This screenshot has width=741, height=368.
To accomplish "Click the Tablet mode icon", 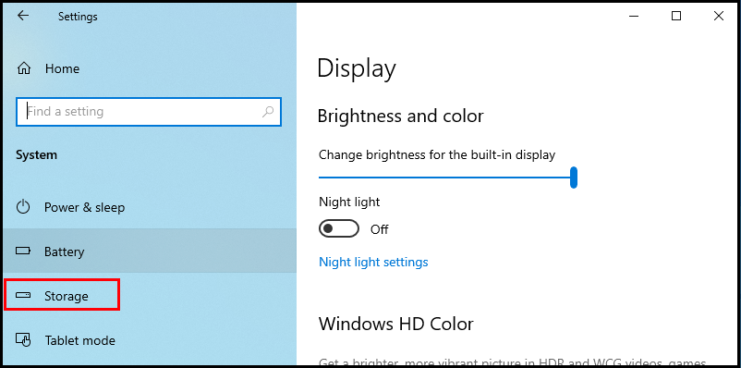I will pyautogui.click(x=23, y=339).
